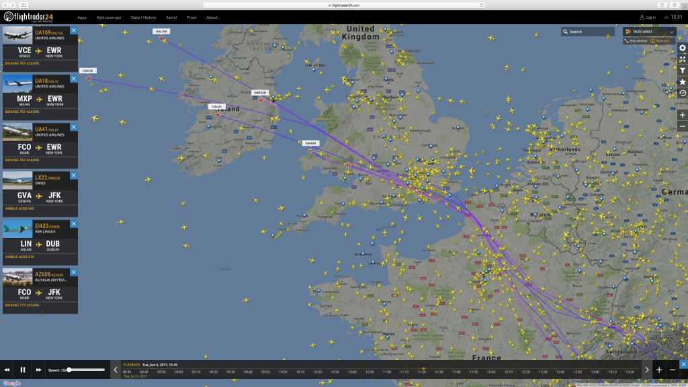
Task: Click the flightradar24.com address bar
Action: pos(343,5)
